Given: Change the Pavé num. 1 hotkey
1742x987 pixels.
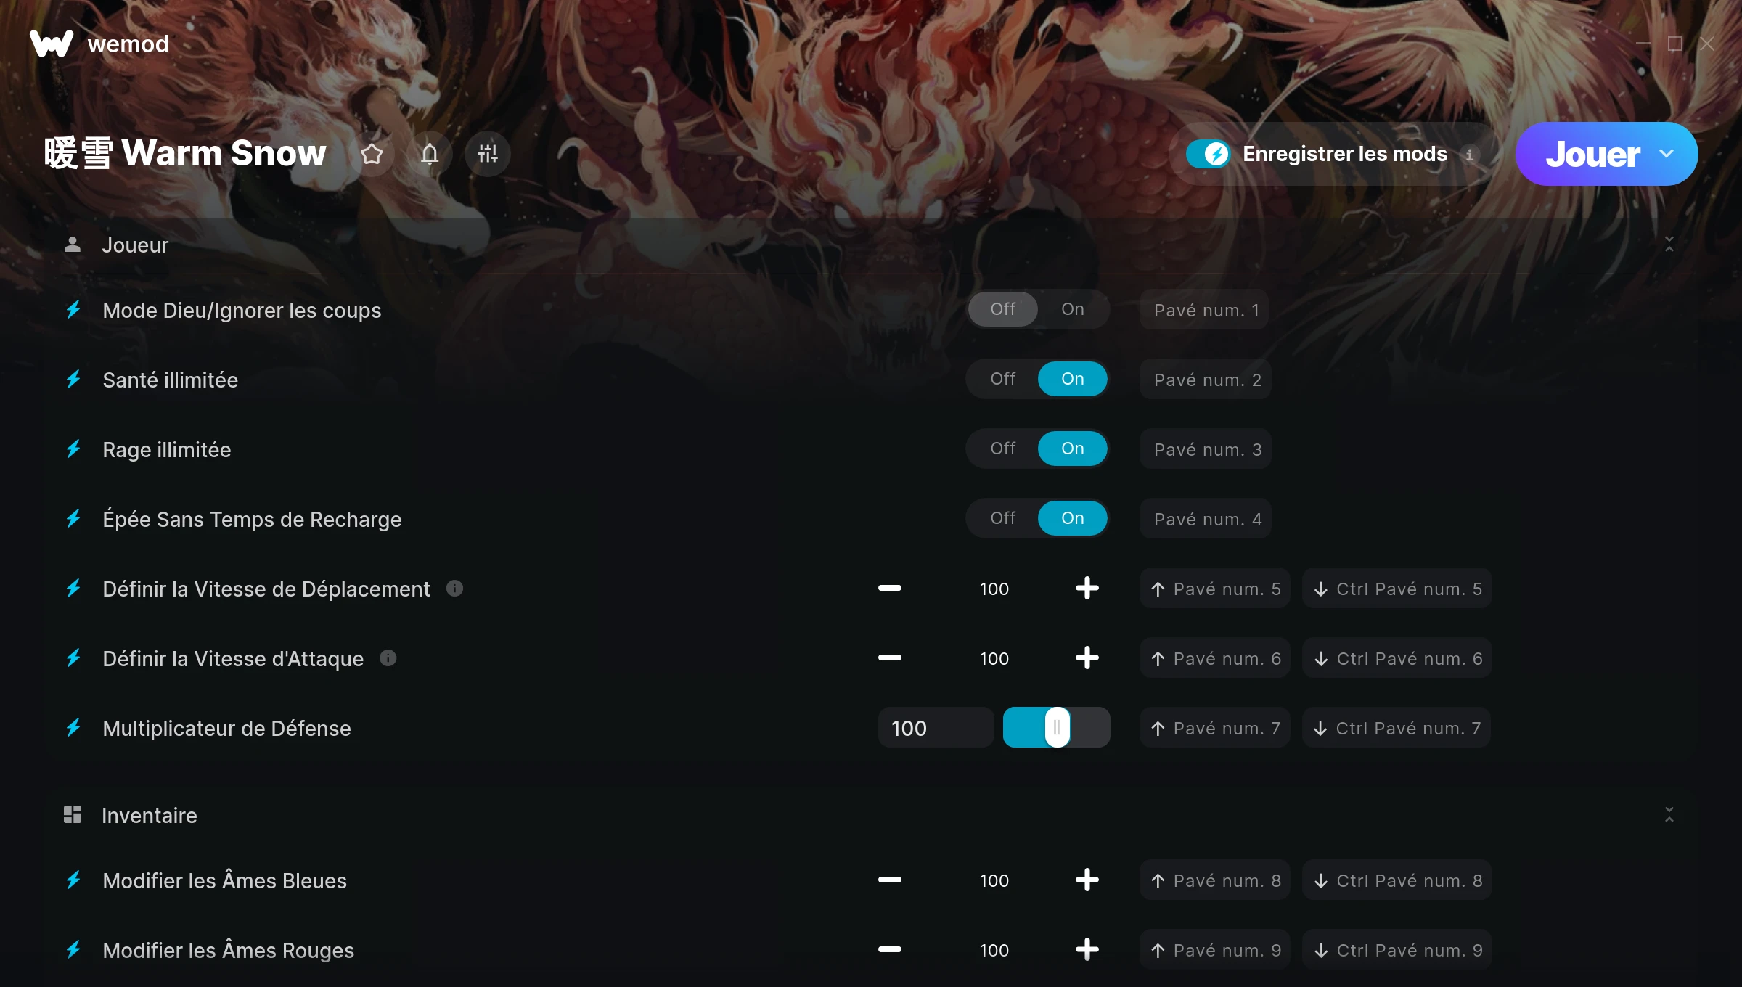Looking at the screenshot, I should [1205, 310].
